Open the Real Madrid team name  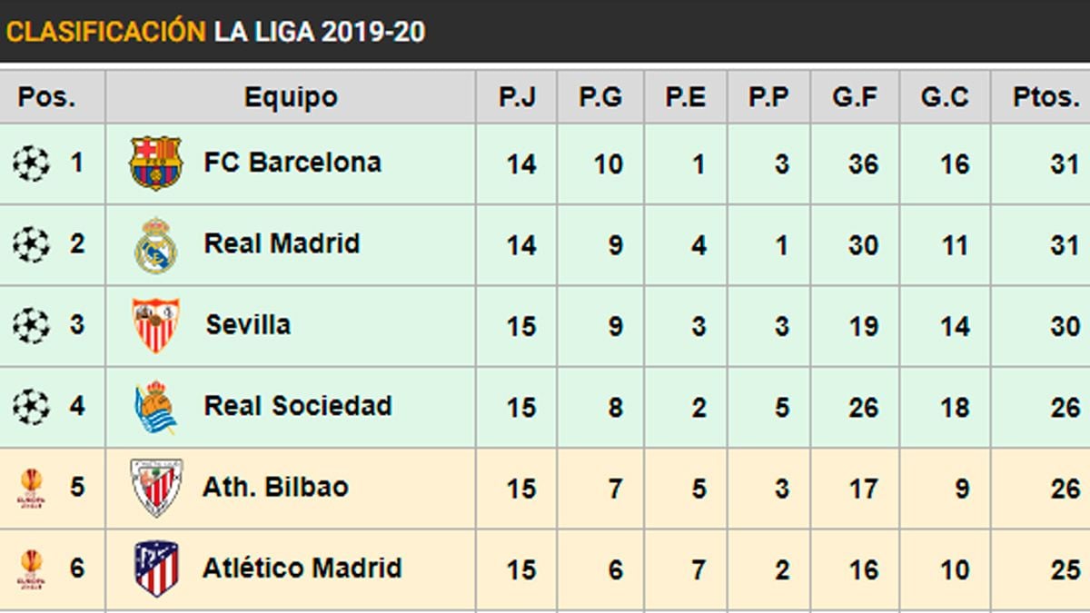282,244
